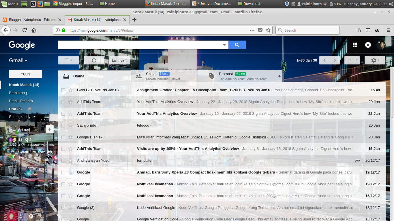This screenshot has width=394, height=221.
Task: Select Google Sony Xperia email checkbox
Action: 63,172
